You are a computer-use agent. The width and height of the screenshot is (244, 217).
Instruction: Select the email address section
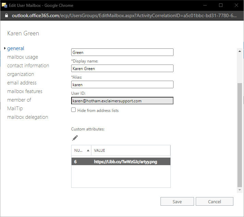[22, 83]
